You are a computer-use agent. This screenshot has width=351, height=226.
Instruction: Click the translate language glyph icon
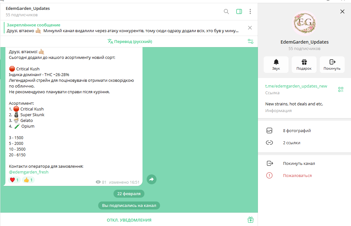[x=110, y=41]
